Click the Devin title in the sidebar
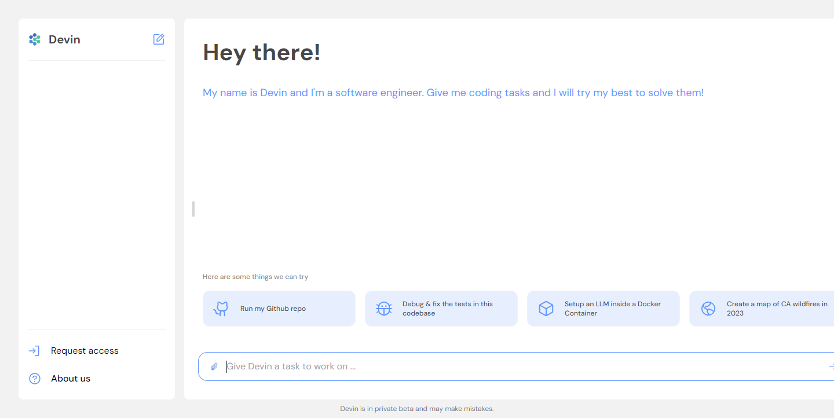834x418 pixels. click(64, 39)
